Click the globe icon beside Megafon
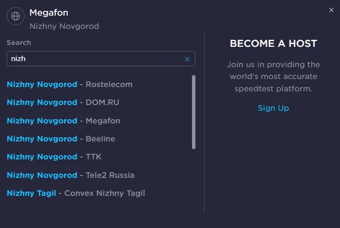The width and height of the screenshot is (340, 228). point(16,16)
